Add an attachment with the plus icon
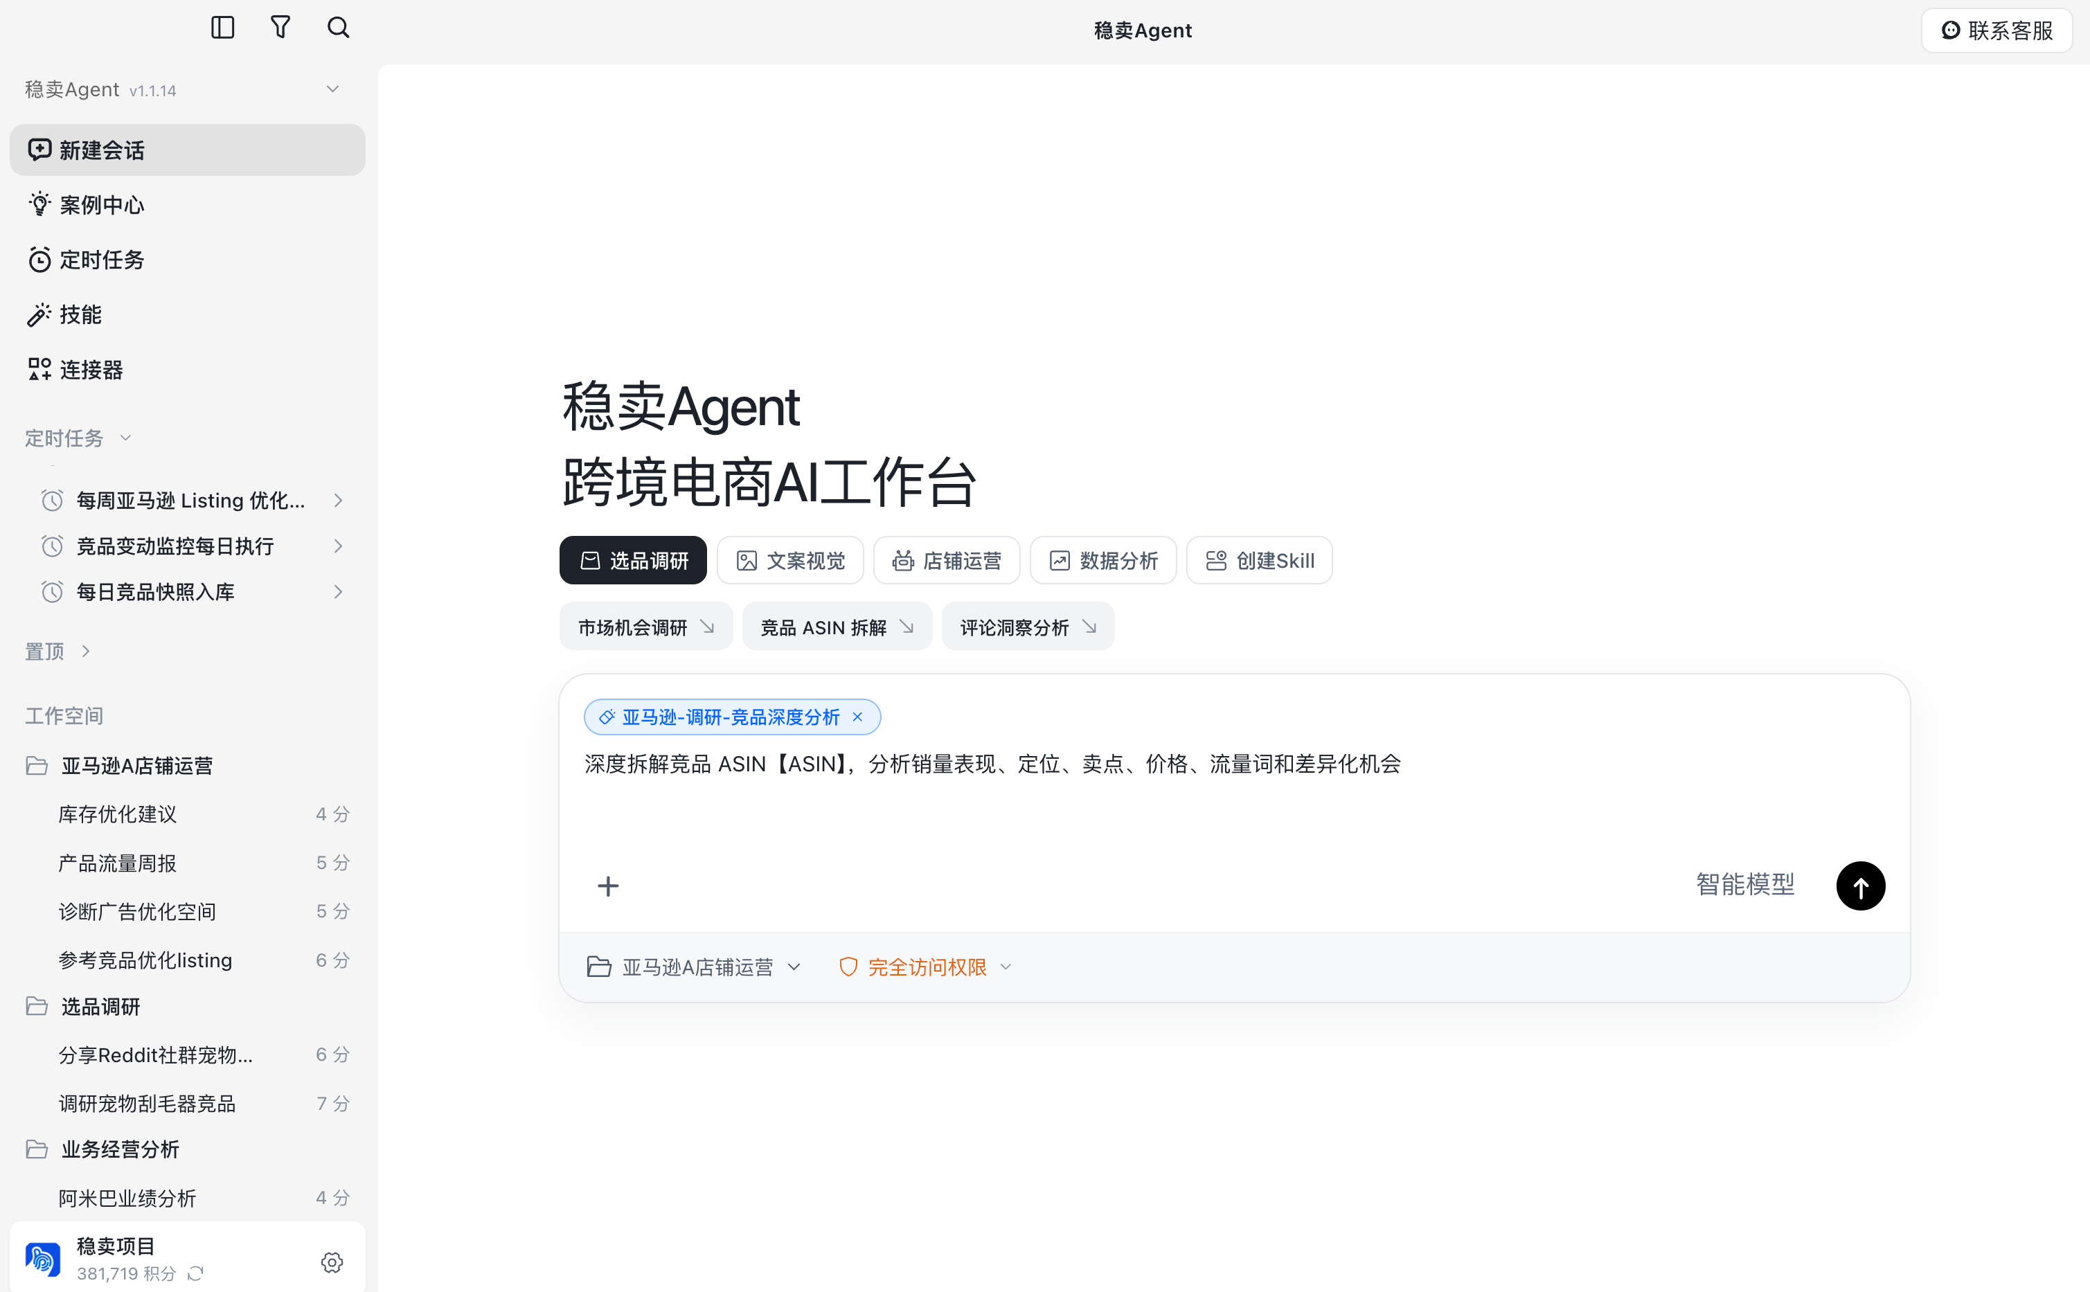Screen dimensions: 2090x1292 (x=607, y=886)
